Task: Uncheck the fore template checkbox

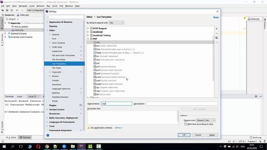Action: click(95, 49)
